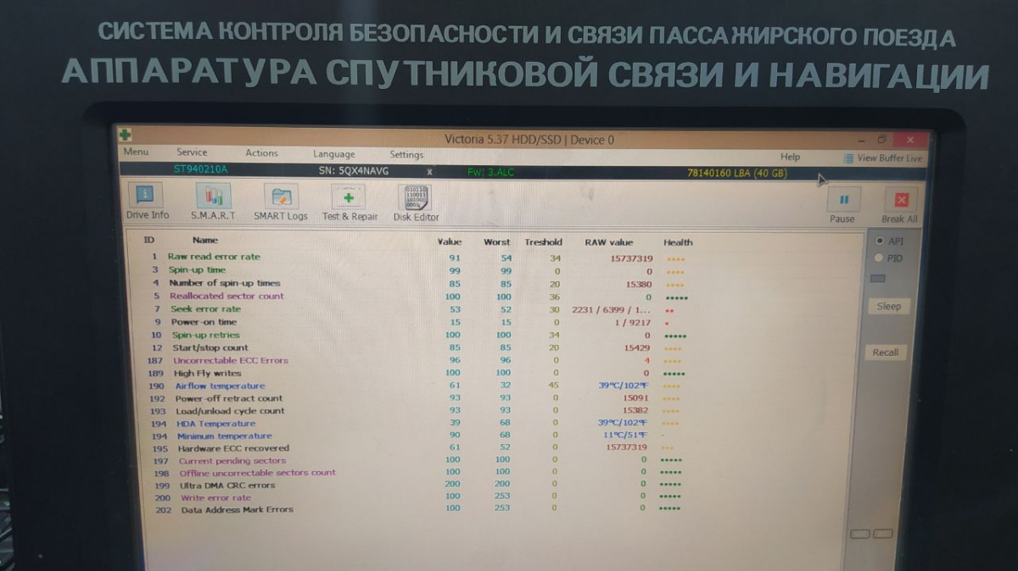Select Uncorrectable ECC Errors row
The width and height of the screenshot is (1018, 571).
click(x=416, y=361)
